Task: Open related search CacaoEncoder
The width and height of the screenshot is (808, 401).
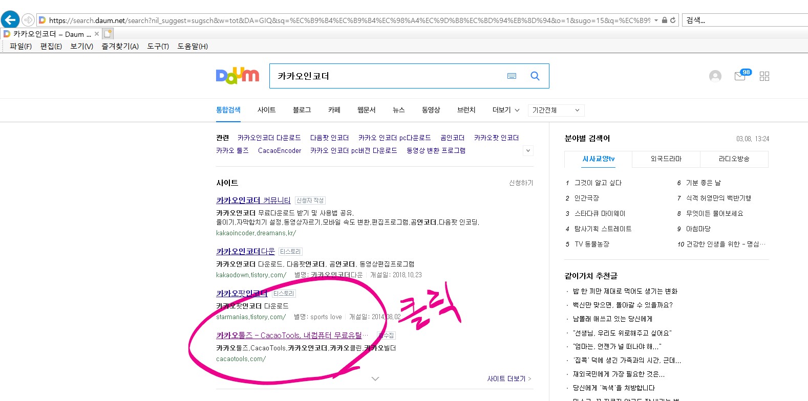Action: pyautogui.click(x=280, y=150)
